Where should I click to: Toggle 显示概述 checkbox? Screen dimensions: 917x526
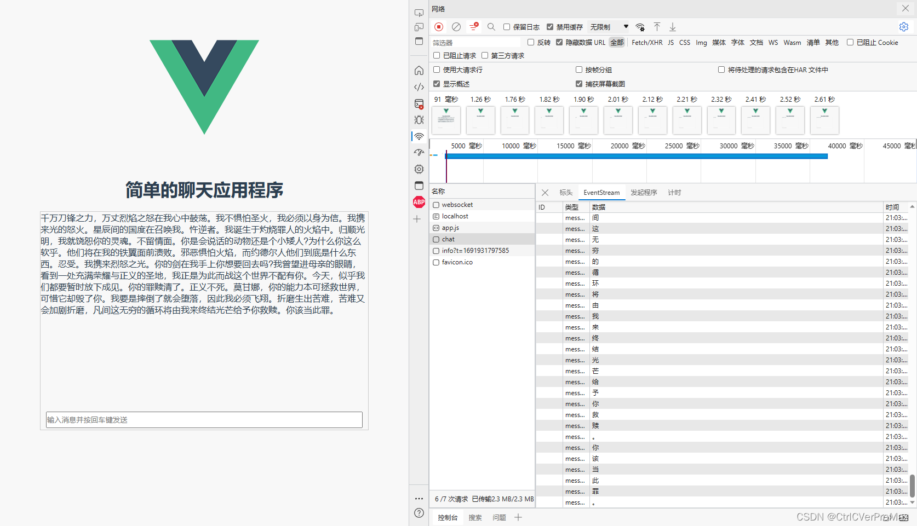[x=437, y=84]
